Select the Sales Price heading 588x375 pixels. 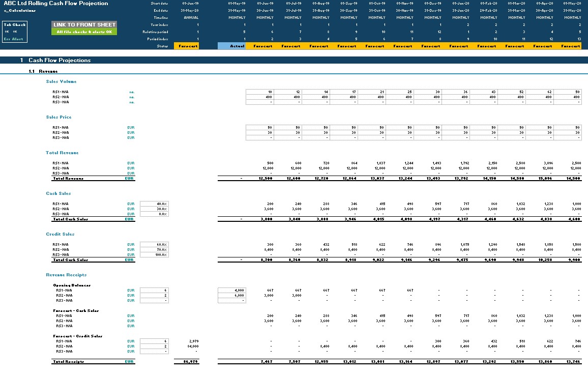tap(58, 117)
